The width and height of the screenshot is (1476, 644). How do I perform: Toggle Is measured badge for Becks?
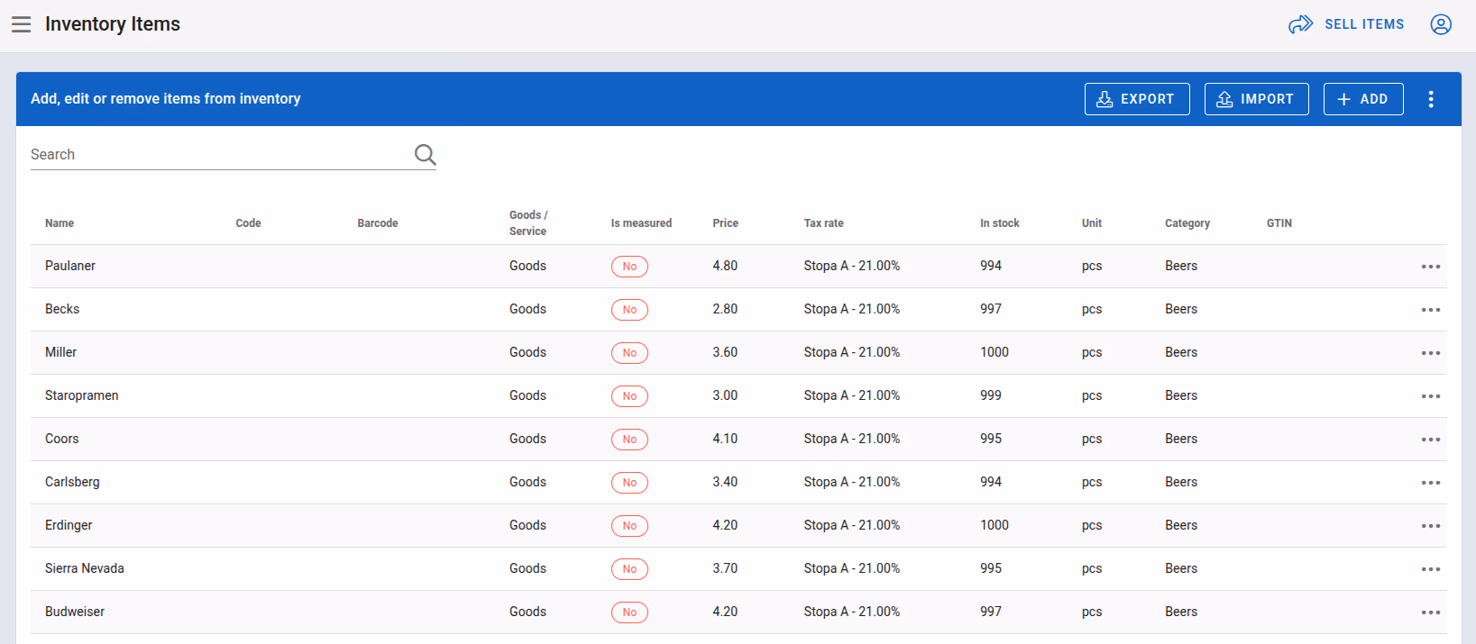[x=629, y=310]
